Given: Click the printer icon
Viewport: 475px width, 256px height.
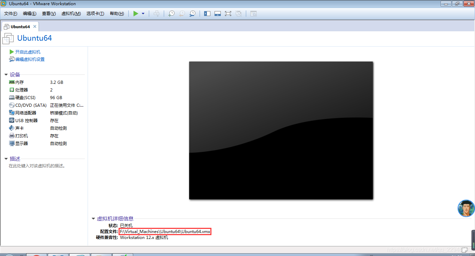Looking at the screenshot, I should pos(12,136).
